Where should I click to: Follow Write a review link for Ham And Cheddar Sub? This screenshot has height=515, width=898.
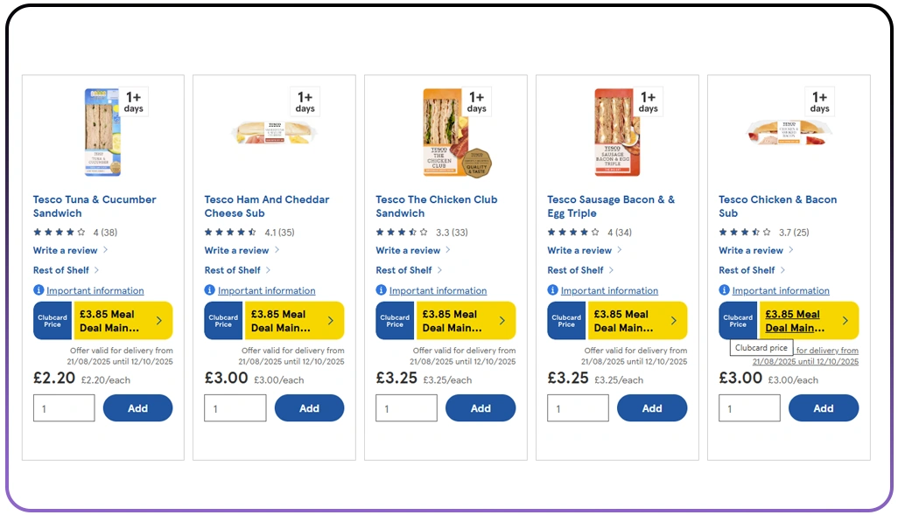point(237,250)
